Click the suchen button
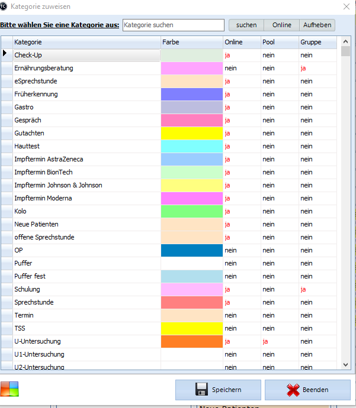 246,25
